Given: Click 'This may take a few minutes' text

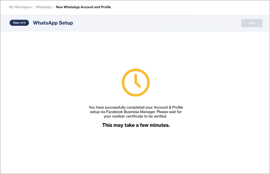Looking at the screenshot, I should point(136,125).
